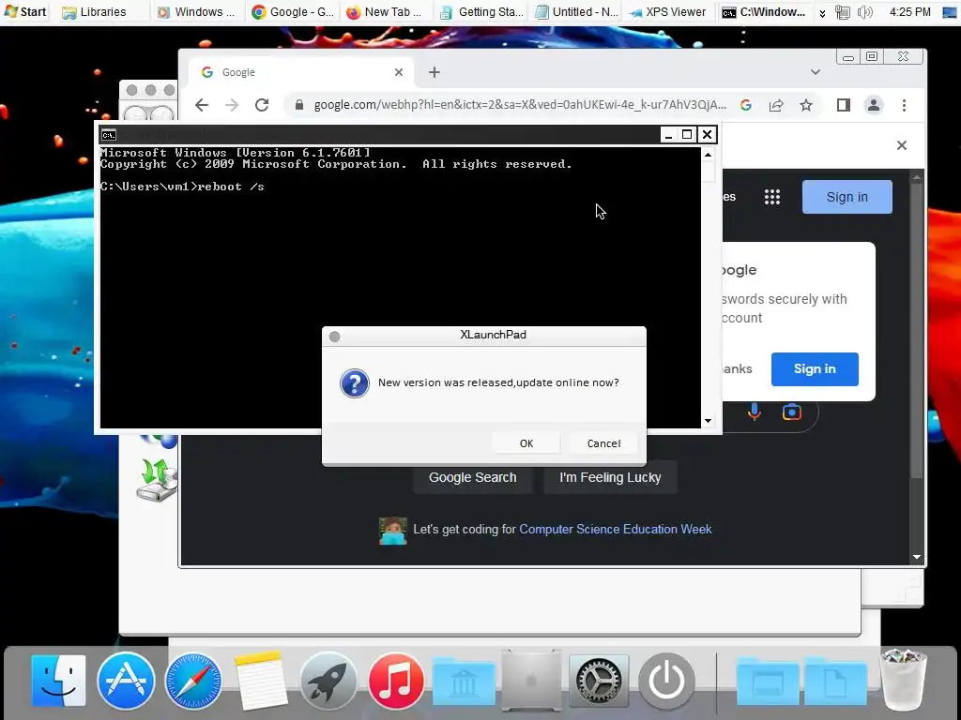Open a new Chrome tab

click(x=435, y=72)
